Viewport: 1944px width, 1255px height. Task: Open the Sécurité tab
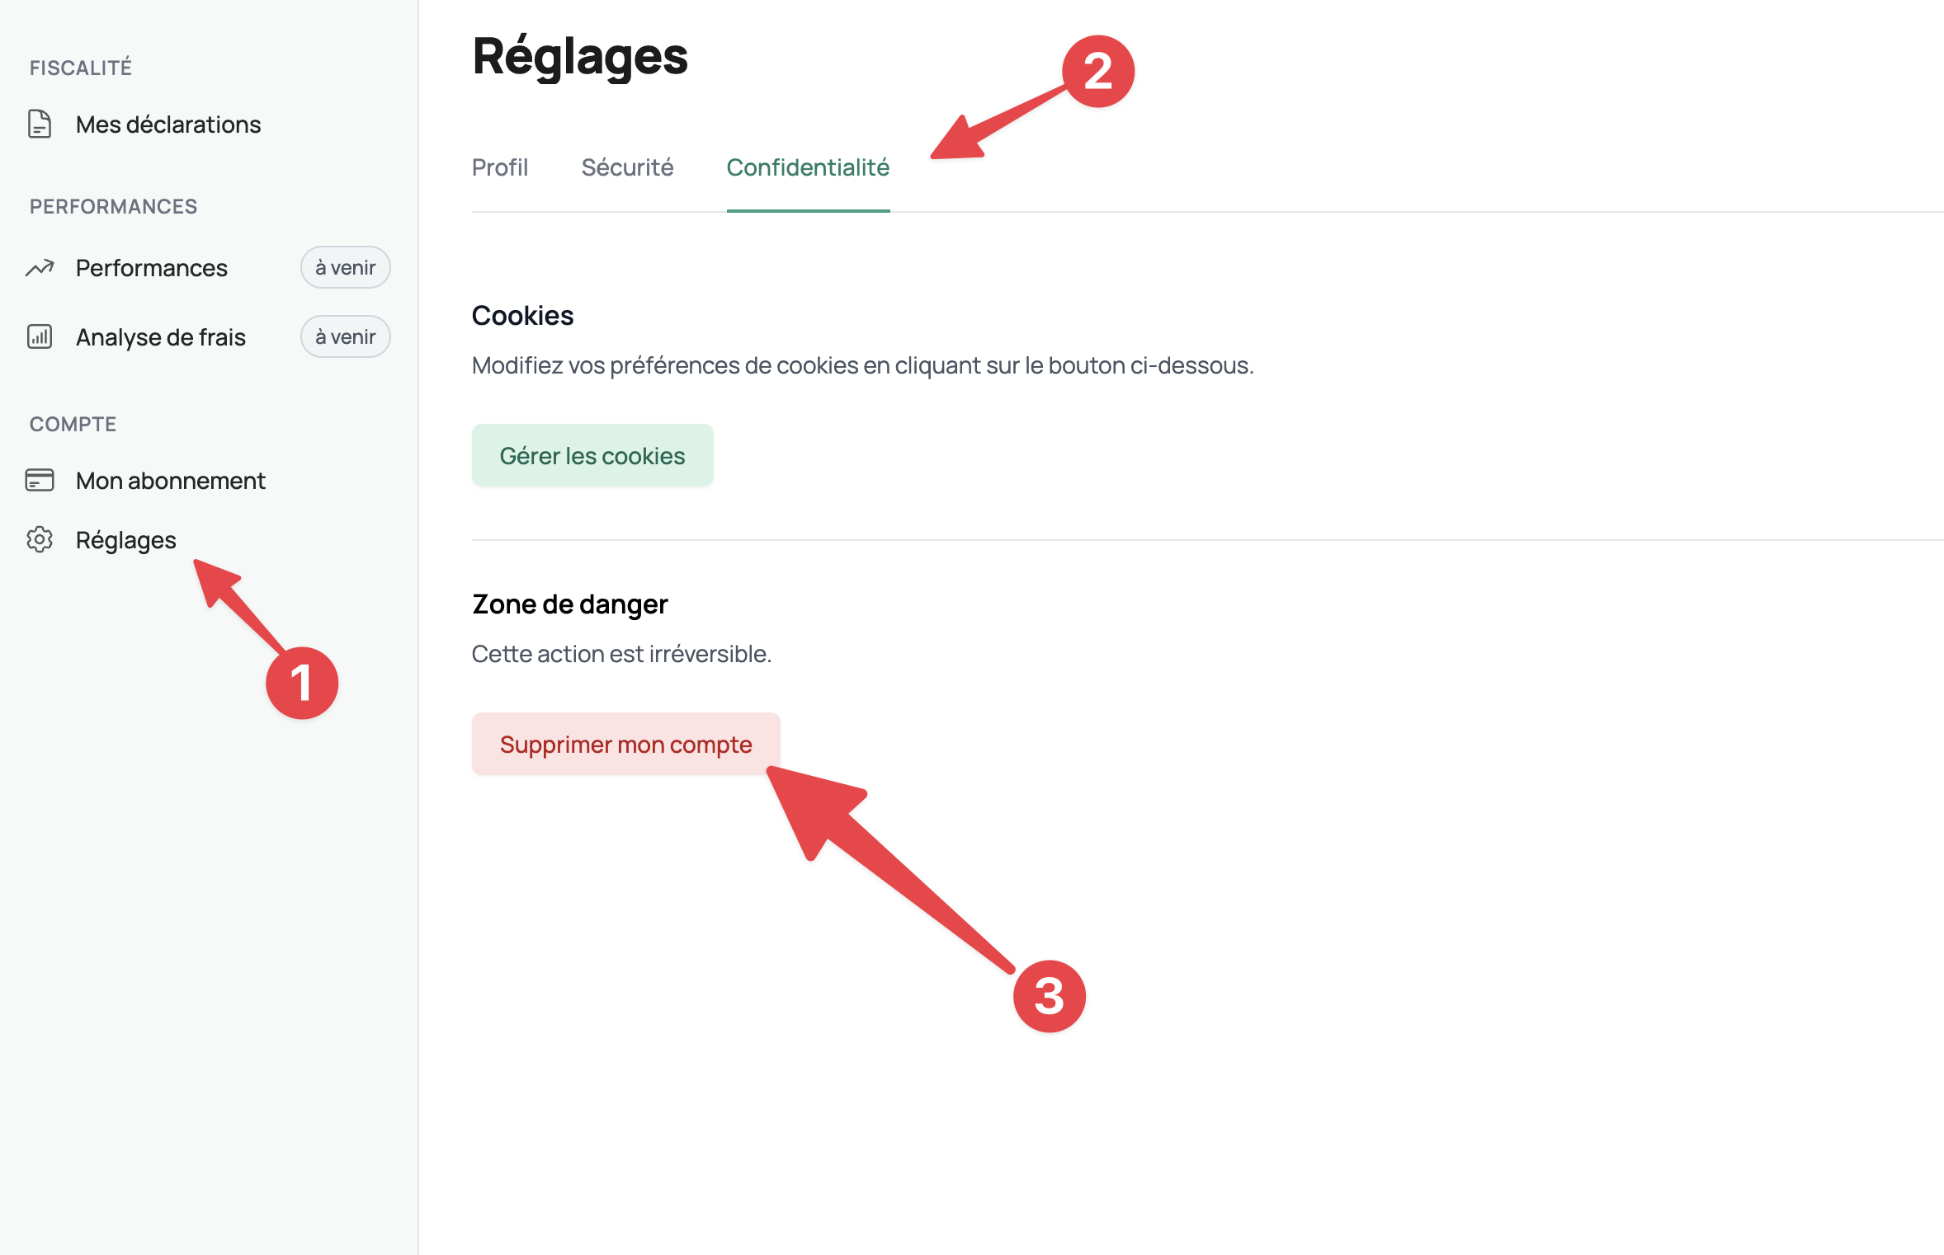click(x=627, y=167)
